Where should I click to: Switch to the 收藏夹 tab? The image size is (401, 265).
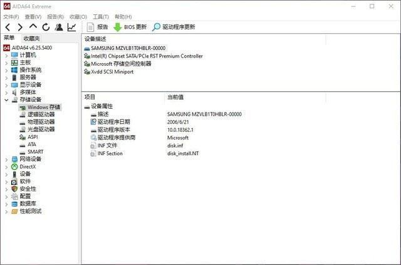(x=31, y=39)
